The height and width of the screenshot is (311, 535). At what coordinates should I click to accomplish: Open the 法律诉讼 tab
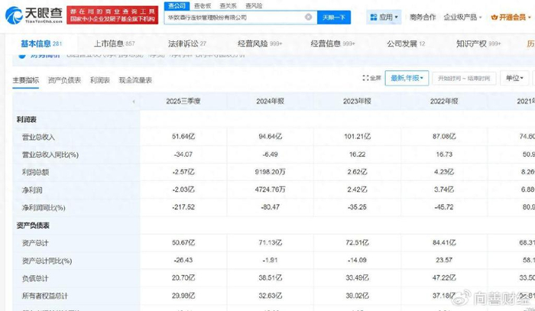(x=187, y=44)
